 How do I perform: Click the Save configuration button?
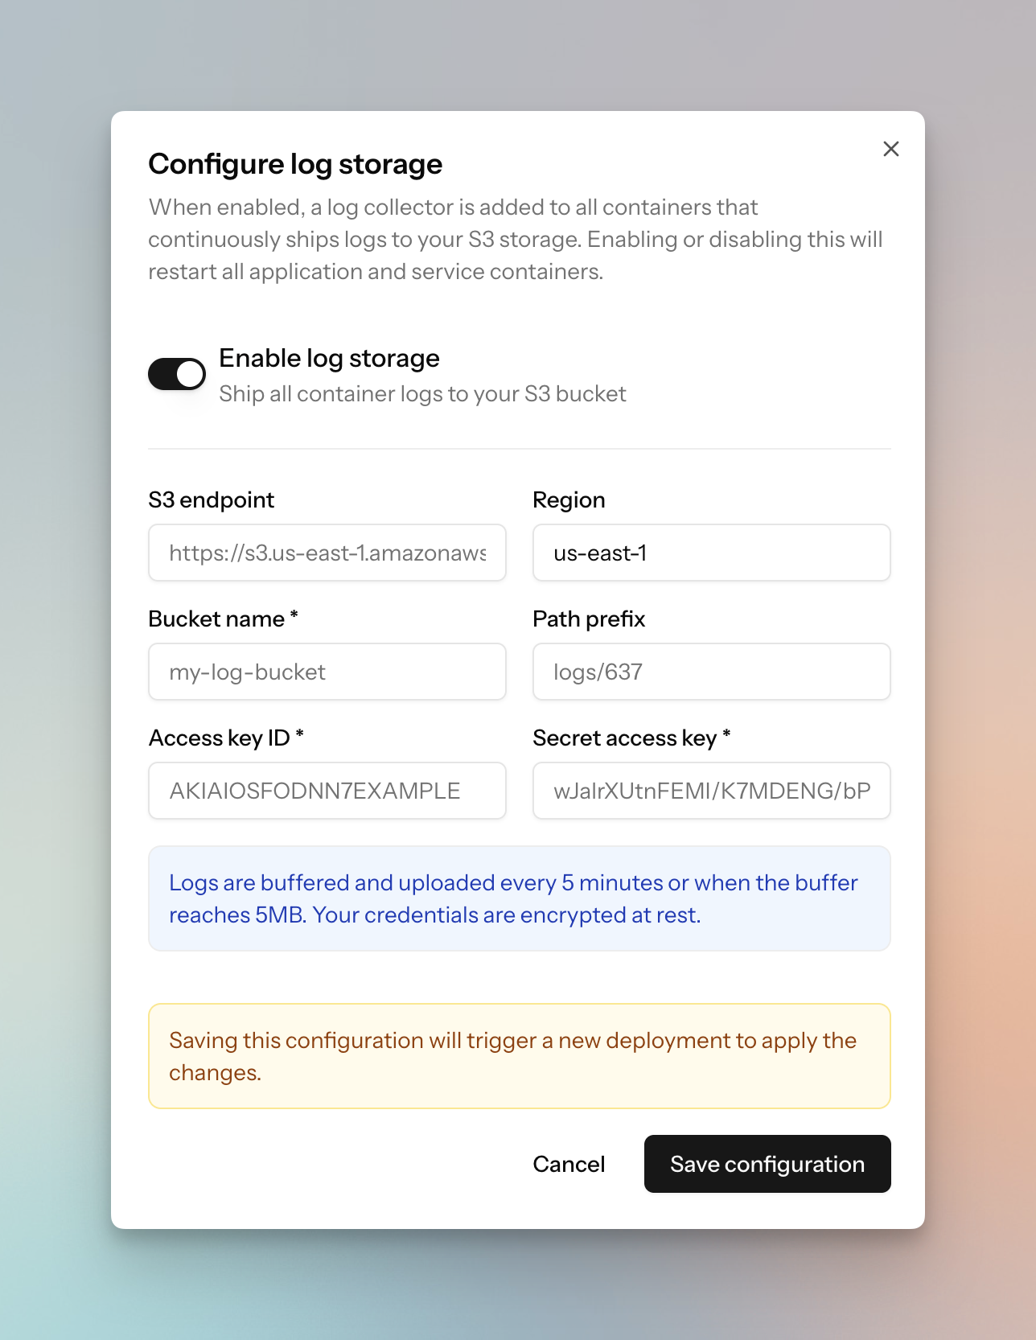click(767, 1164)
